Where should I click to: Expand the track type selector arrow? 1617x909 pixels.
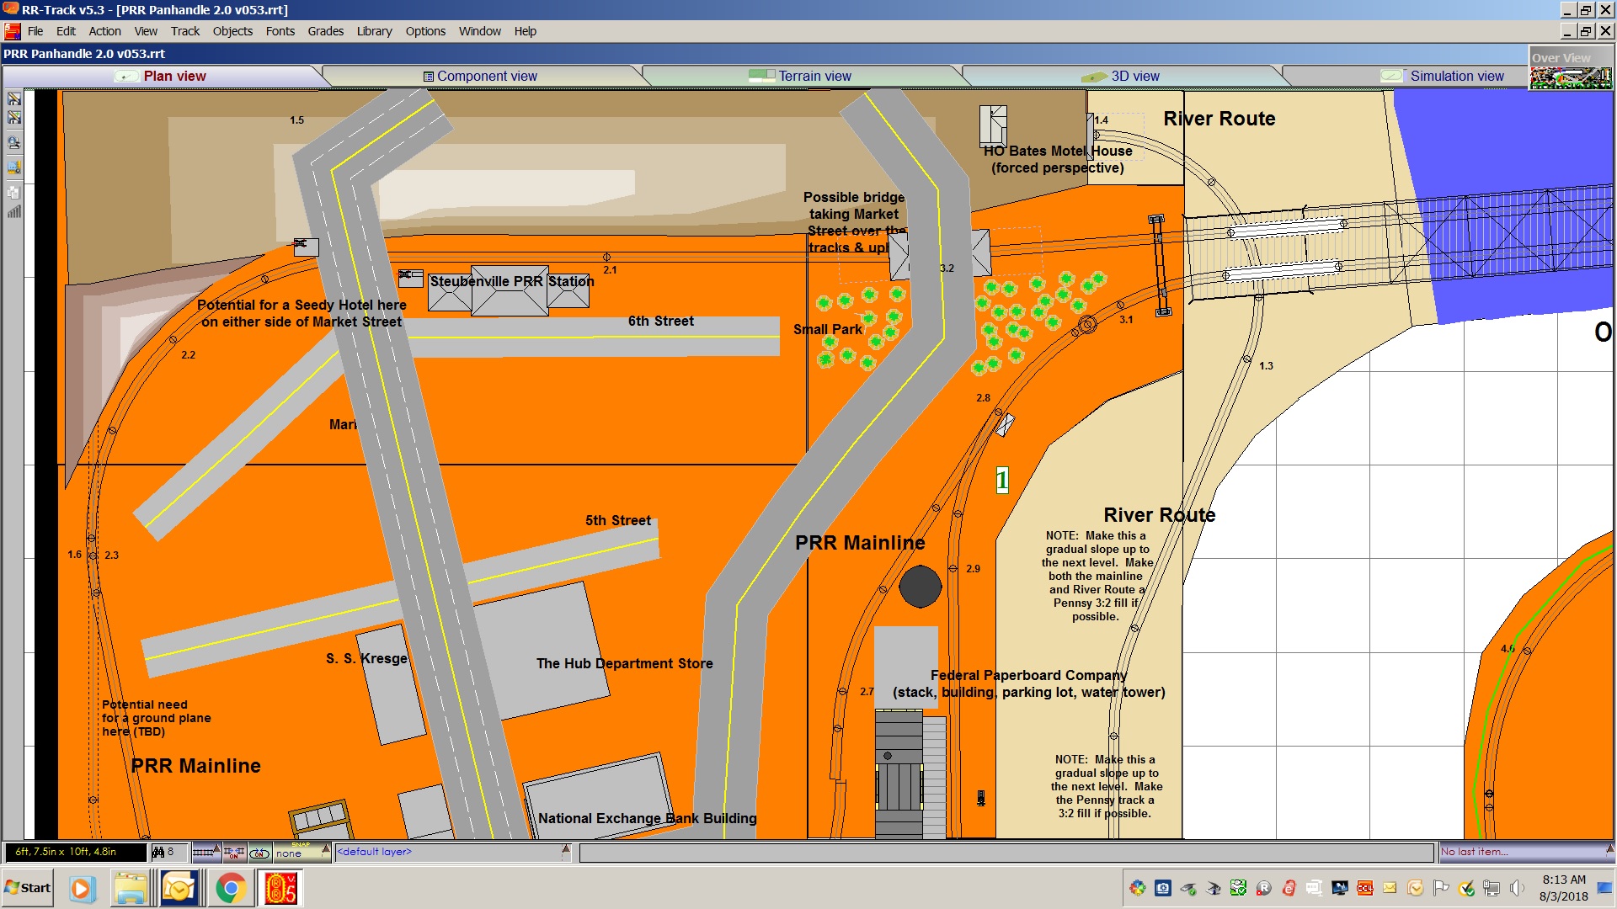(217, 850)
